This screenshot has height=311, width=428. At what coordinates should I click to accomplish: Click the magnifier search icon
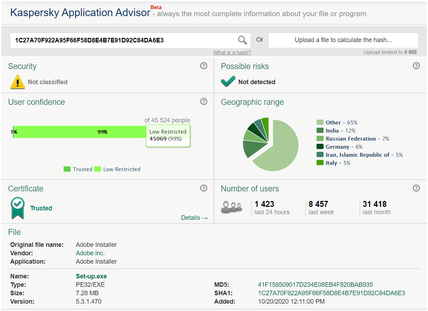[242, 40]
